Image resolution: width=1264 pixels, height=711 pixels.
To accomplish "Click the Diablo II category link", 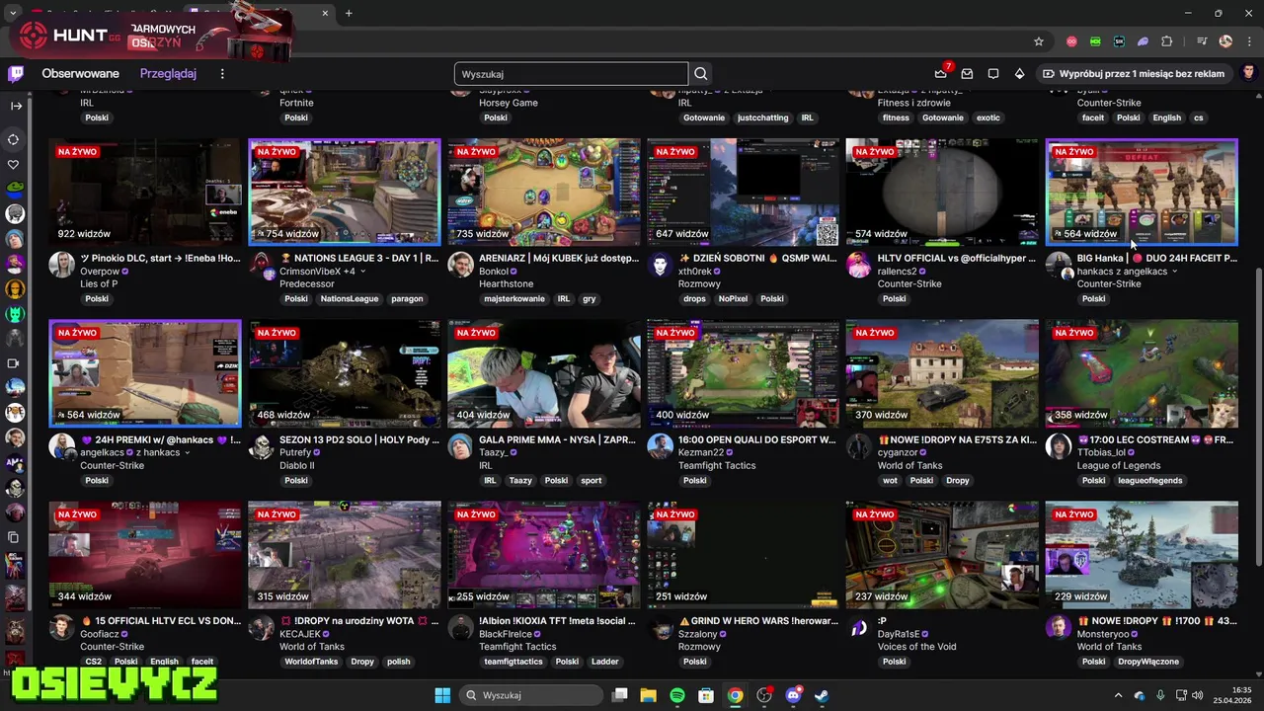I will (x=297, y=466).
